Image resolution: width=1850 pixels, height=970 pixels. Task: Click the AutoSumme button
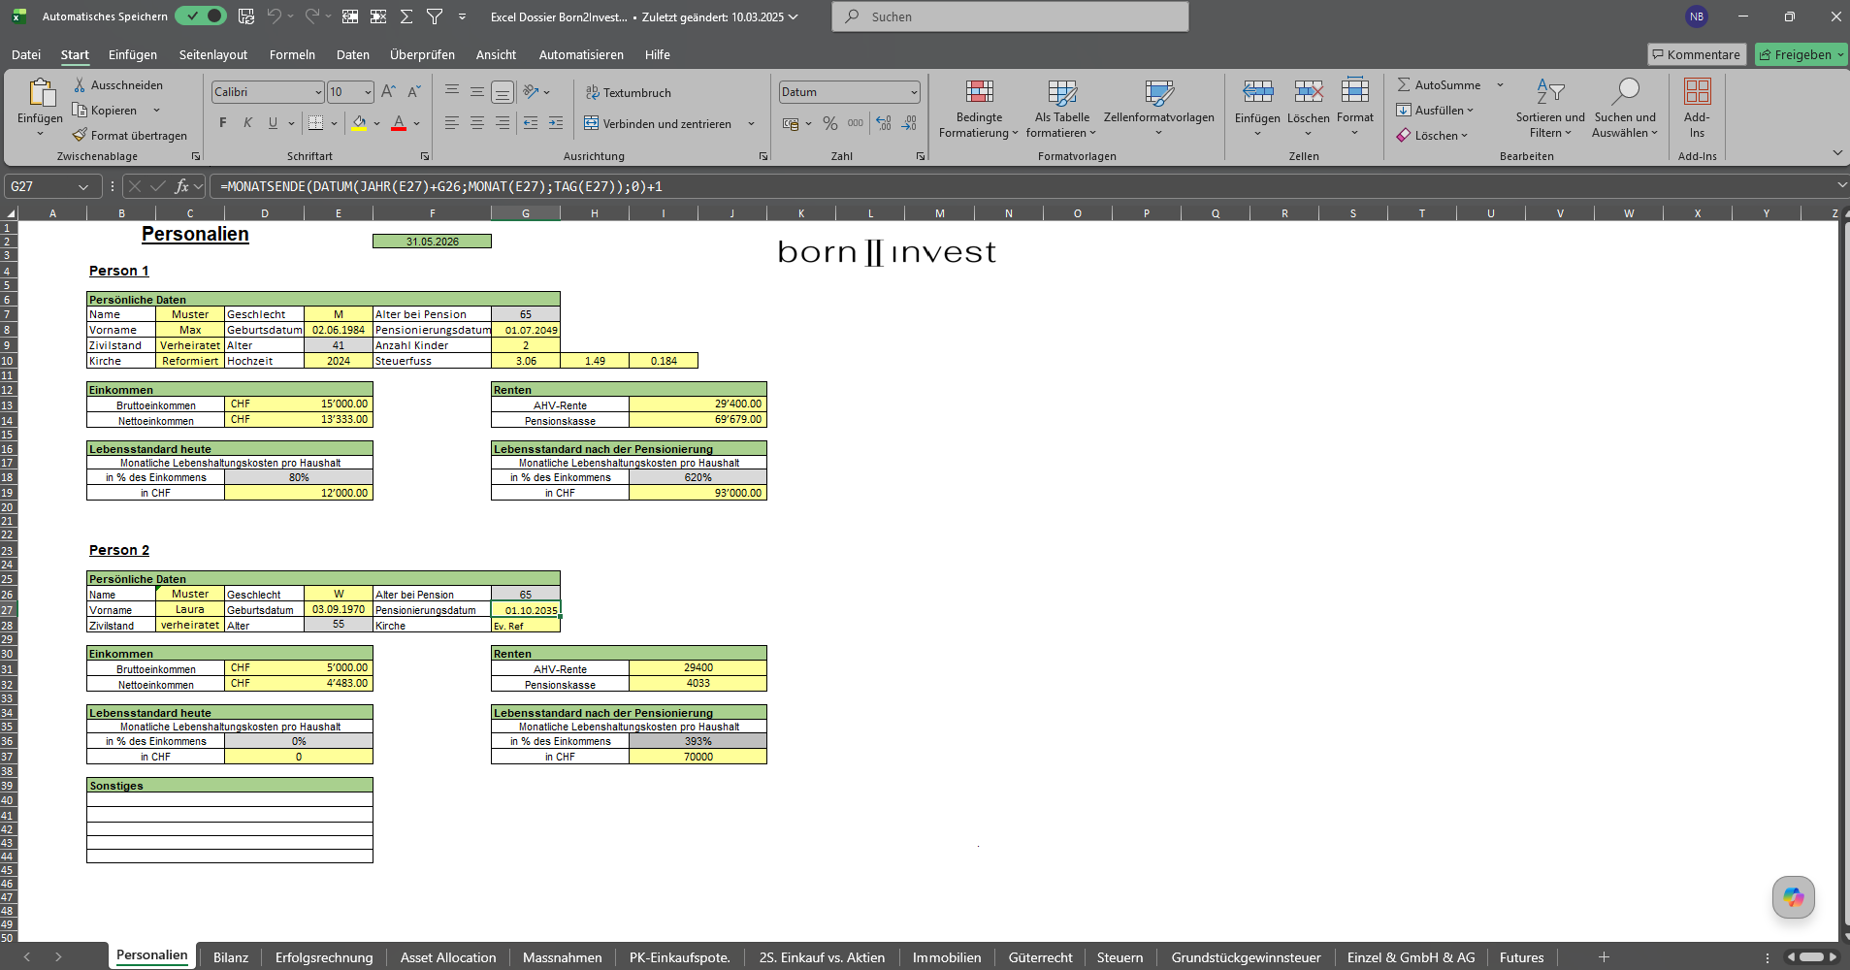click(x=1439, y=85)
